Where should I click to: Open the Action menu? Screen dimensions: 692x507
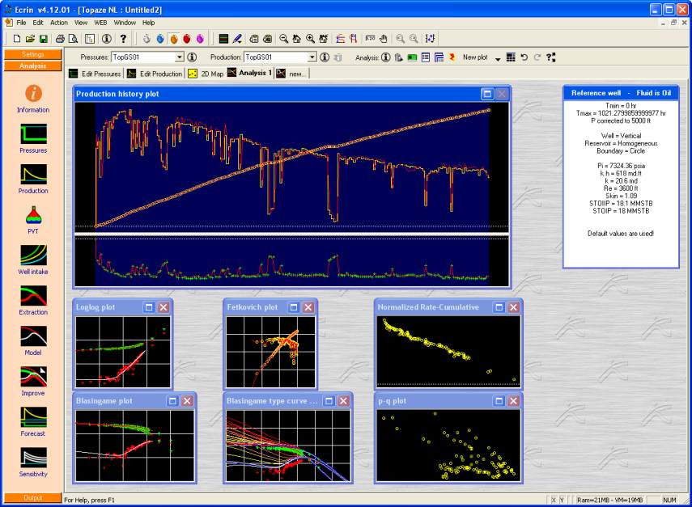[x=59, y=23]
